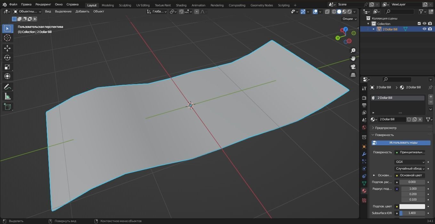Screen dimensions: 435x224
Task: Activate the 3D Cursor tool
Action: (7, 38)
